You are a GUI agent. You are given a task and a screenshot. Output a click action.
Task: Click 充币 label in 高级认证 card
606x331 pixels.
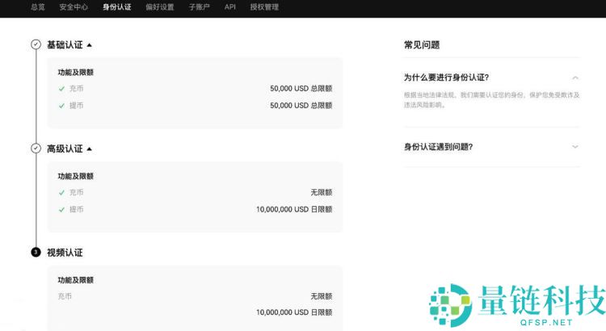(x=77, y=192)
